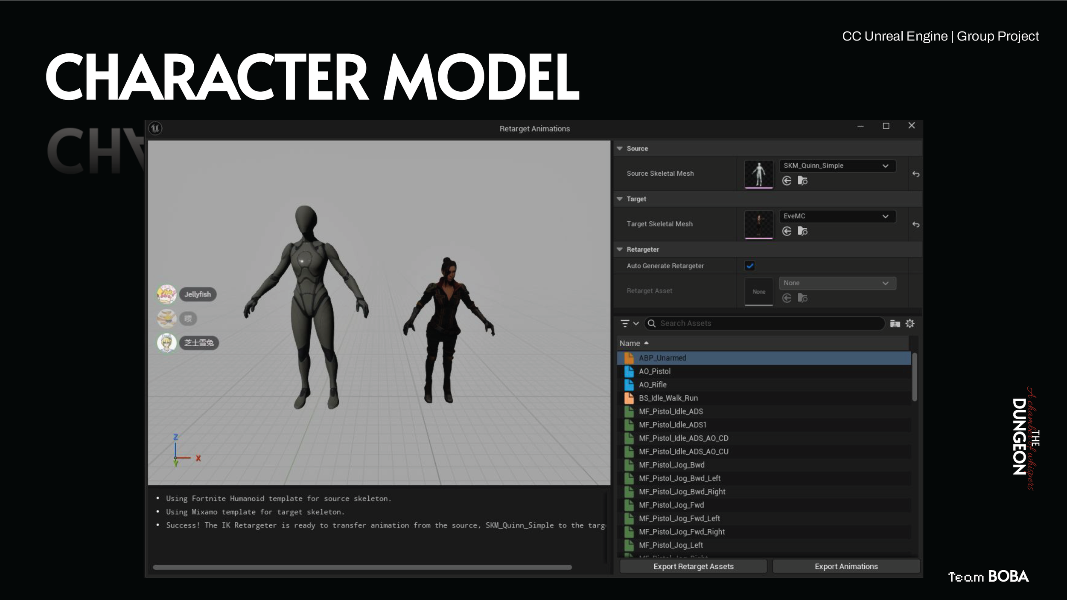Select MF_Pistol_Jog_Left animation
1067x600 pixels.
point(764,545)
